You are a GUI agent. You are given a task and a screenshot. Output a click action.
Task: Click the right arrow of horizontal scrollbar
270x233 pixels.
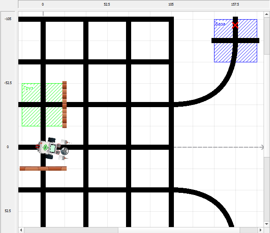pyautogui.click(x=260, y=230)
